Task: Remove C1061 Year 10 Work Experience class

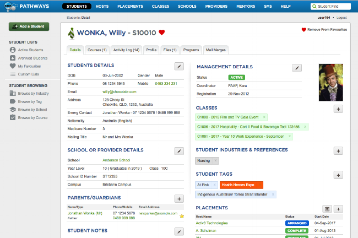Action: tap(290, 137)
